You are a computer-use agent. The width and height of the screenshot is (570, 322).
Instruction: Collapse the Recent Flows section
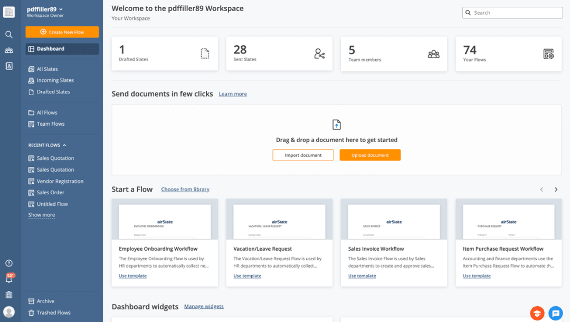tap(64, 145)
